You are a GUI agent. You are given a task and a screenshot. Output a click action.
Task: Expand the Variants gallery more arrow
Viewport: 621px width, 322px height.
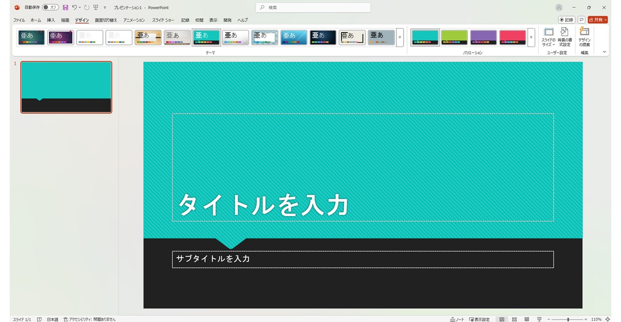tap(531, 38)
